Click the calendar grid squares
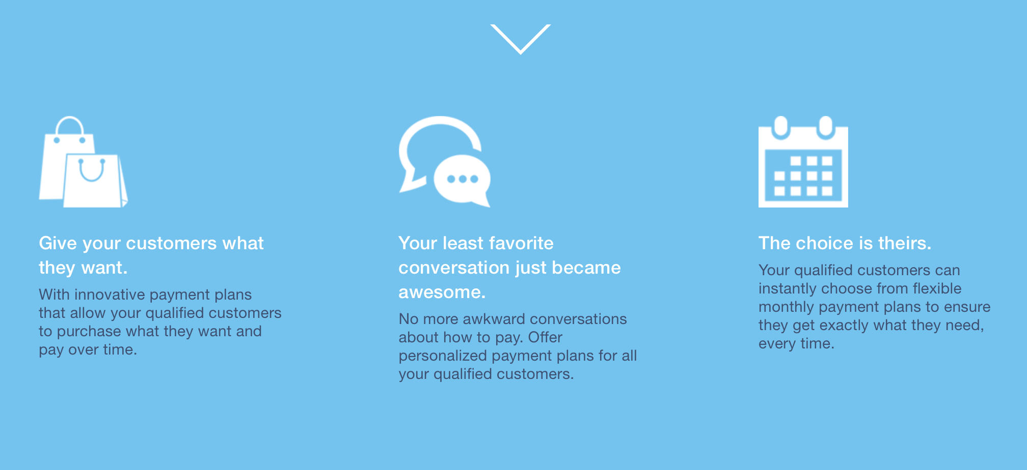This screenshot has width=1027, height=470. 803,176
